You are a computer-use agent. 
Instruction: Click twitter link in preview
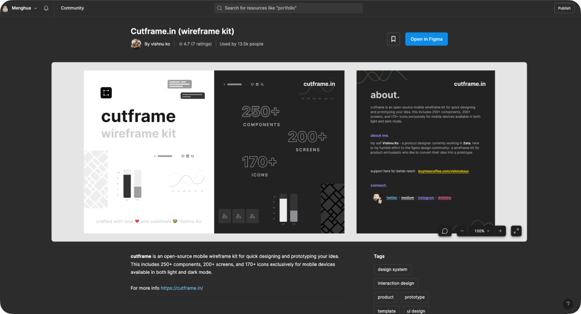point(392,198)
